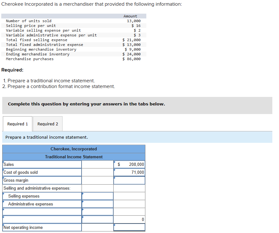Click the 'Total fixed administrative expense' text
Image resolution: width=279 pixels, height=233 pixels.
pos(44,45)
